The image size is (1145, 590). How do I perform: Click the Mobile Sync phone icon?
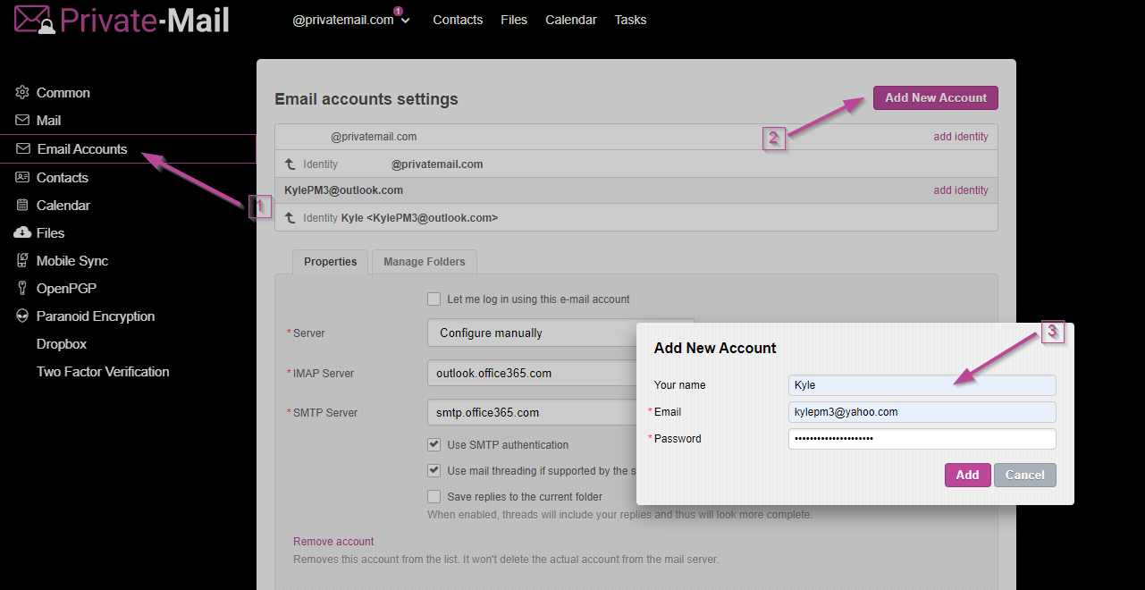pyautogui.click(x=22, y=261)
